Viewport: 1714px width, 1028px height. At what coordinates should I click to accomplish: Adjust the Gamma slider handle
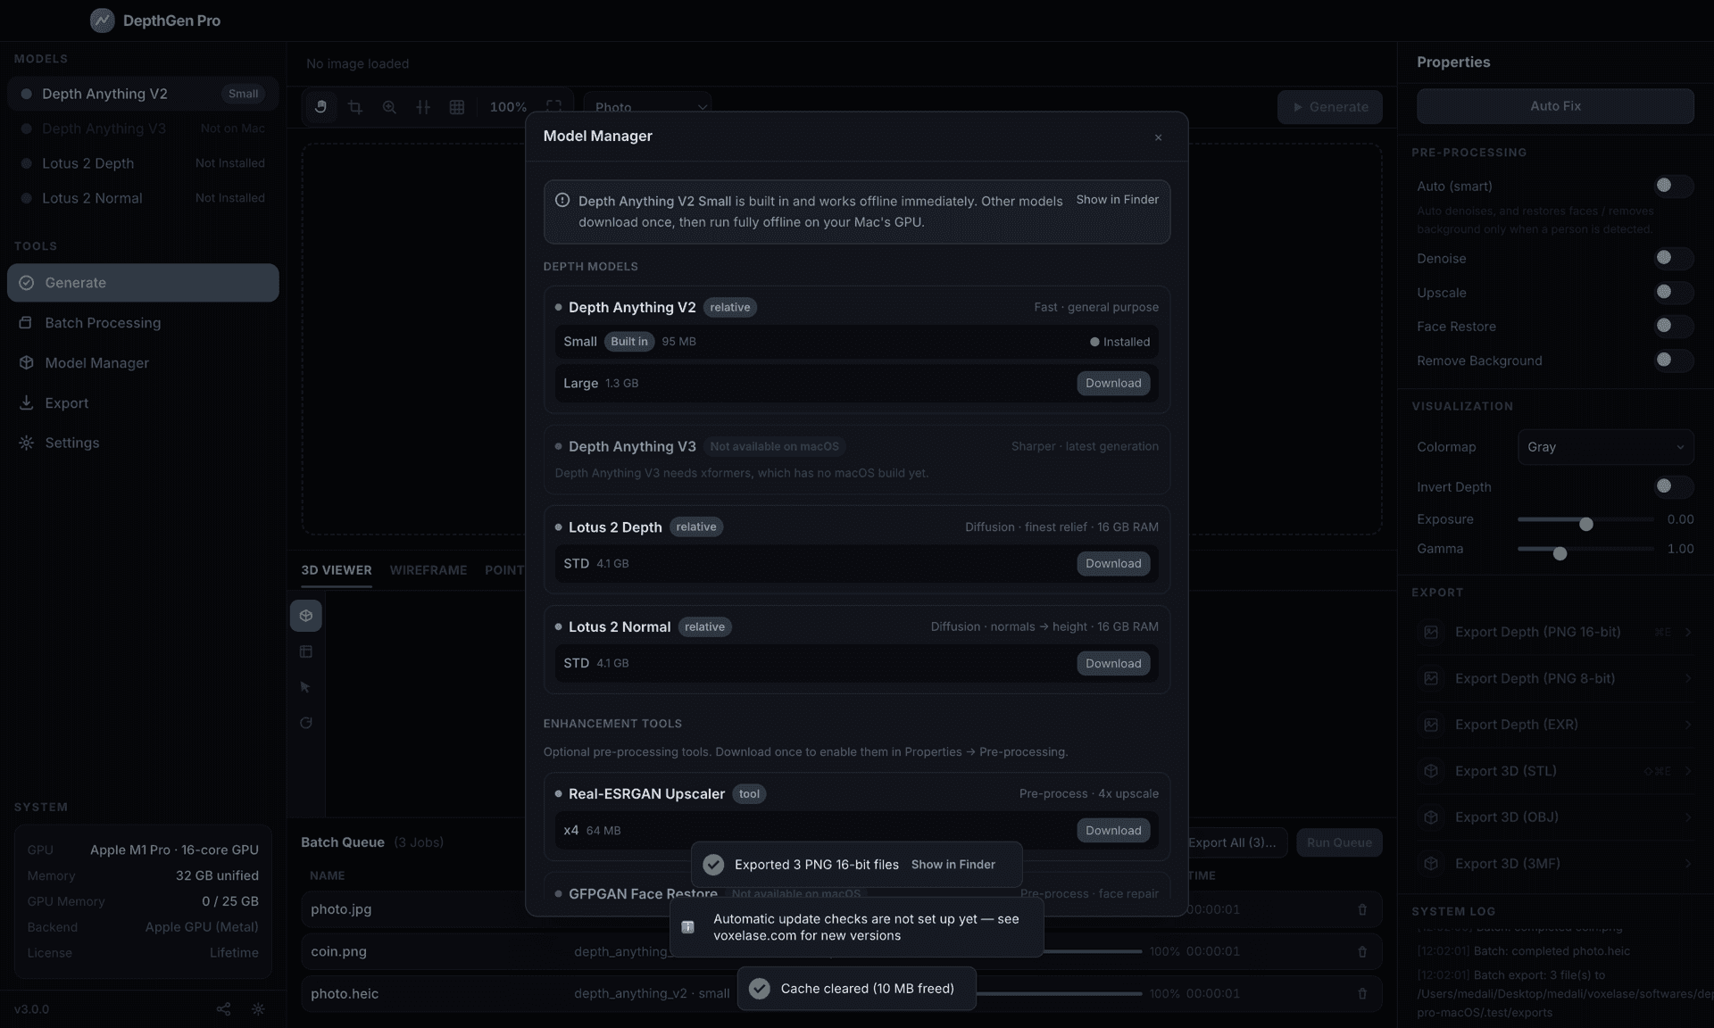[1560, 553]
